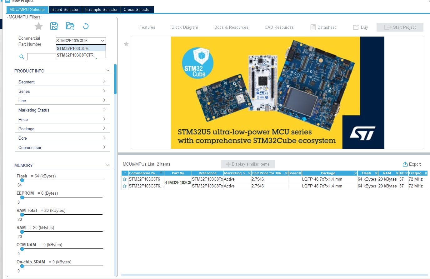The image size is (430, 279).
Task: Expand the Price filter
Action: [104, 119]
